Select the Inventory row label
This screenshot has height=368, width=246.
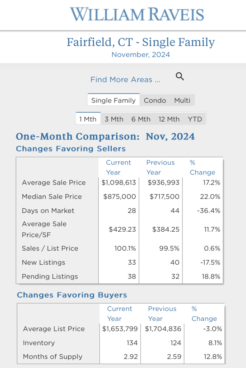(39, 343)
